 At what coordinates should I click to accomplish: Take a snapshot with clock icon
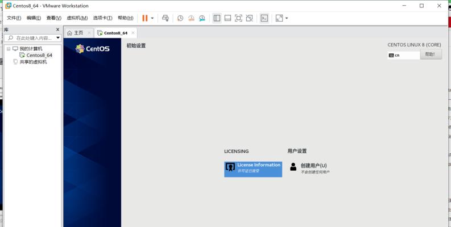tap(180, 18)
